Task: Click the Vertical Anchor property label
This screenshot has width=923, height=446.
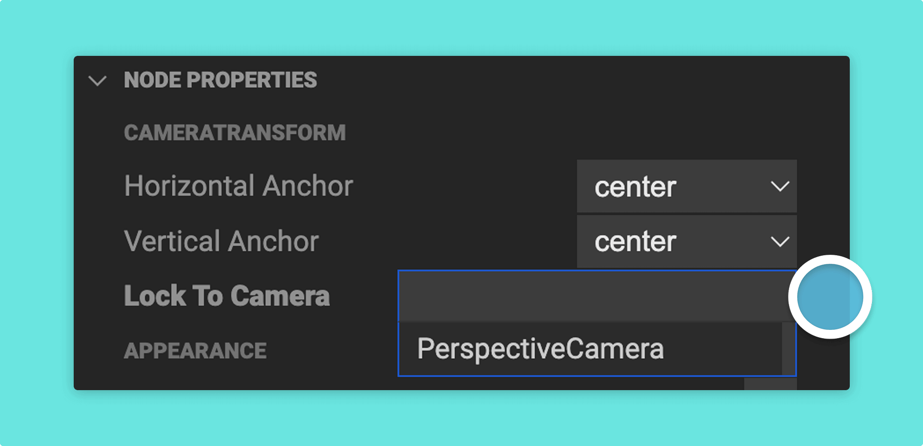Action: click(x=221, y=241)
